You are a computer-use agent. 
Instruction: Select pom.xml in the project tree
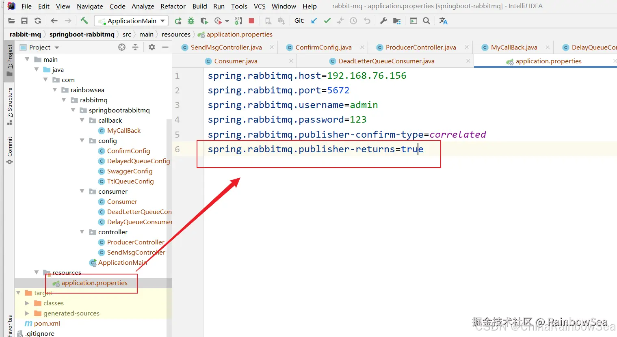tap(47, 323)
